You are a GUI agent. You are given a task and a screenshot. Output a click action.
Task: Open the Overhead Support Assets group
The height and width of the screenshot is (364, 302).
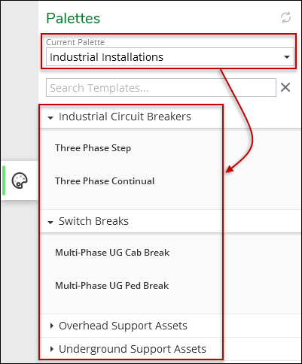click(x=123, y=326)
